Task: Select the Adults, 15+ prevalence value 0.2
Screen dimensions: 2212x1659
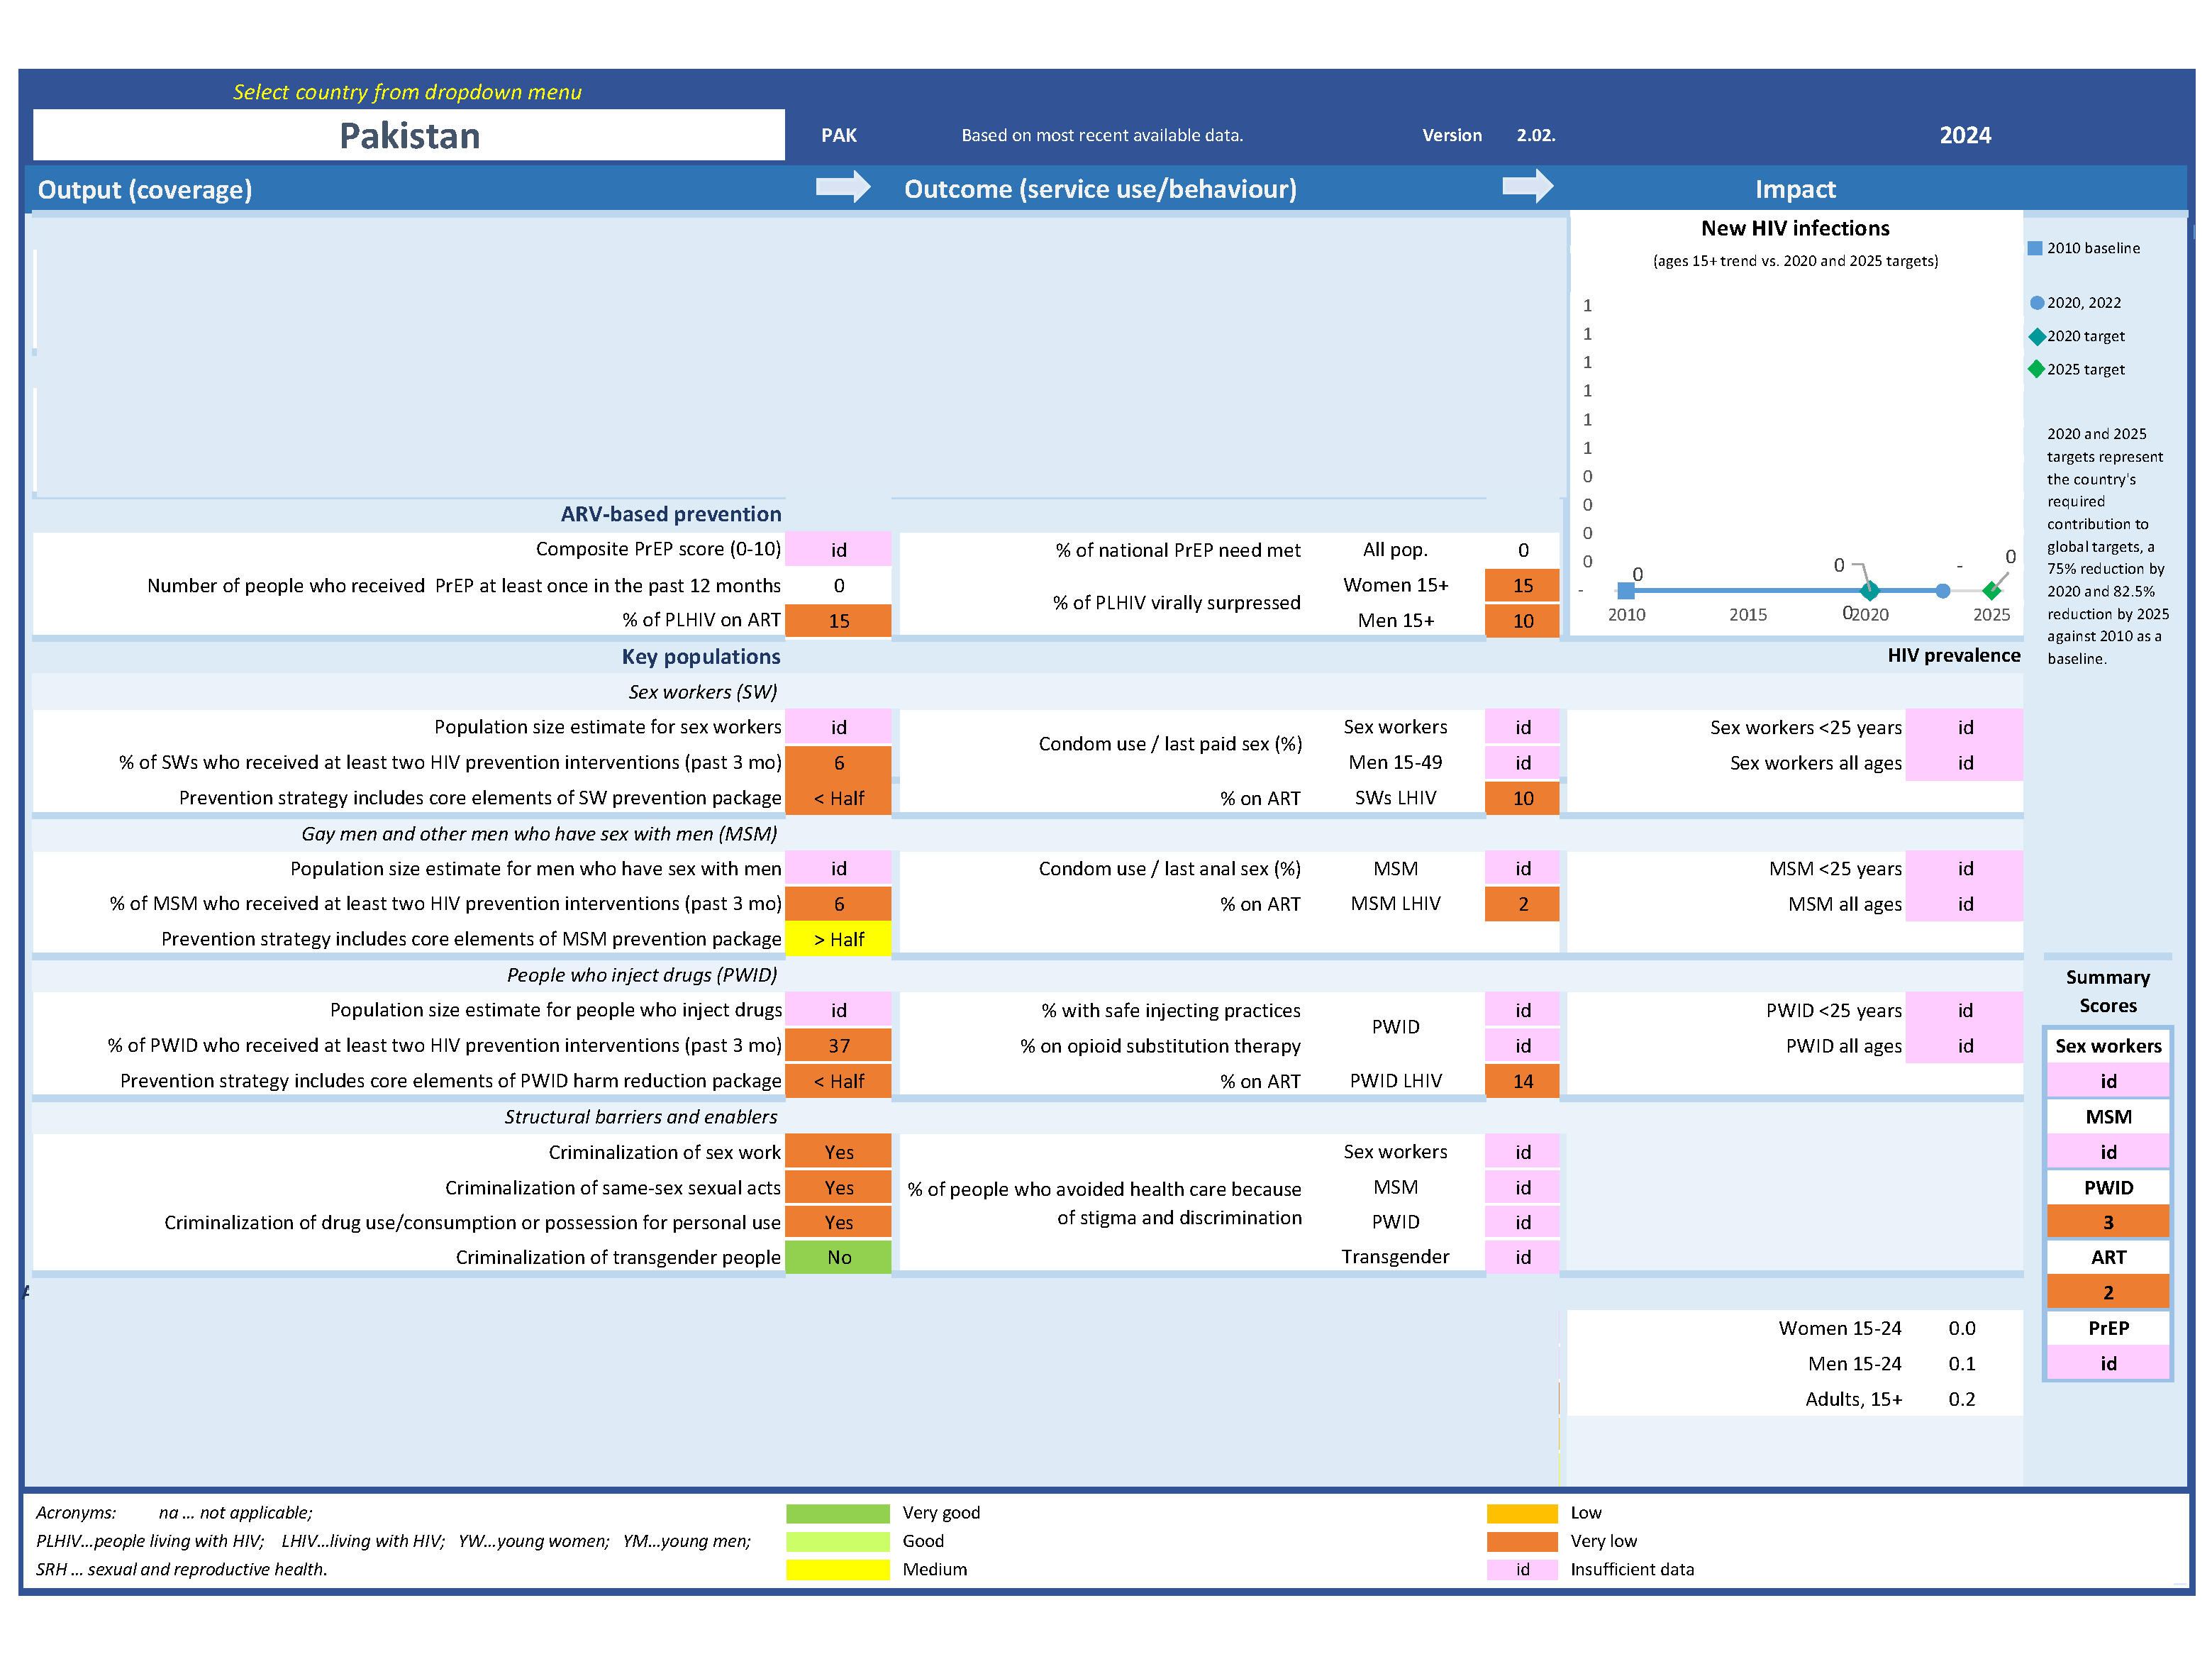Action: 1962,1399
